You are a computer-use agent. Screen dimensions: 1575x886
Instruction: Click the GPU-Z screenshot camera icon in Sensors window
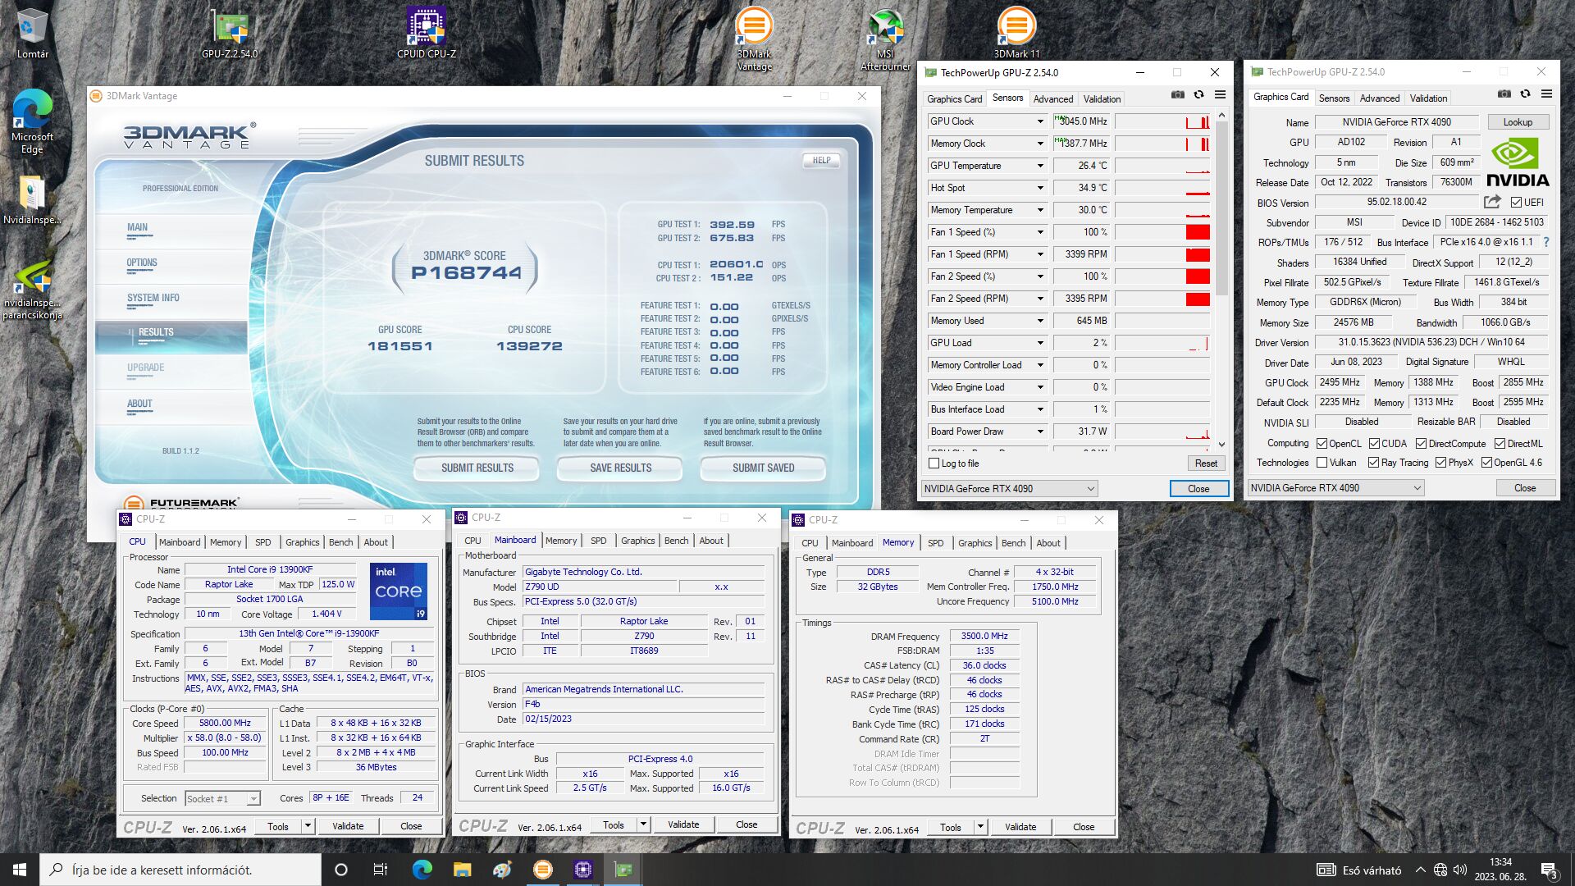1177,95
